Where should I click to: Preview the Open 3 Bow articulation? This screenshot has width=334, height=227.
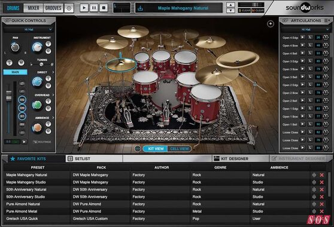pos(302,69)
